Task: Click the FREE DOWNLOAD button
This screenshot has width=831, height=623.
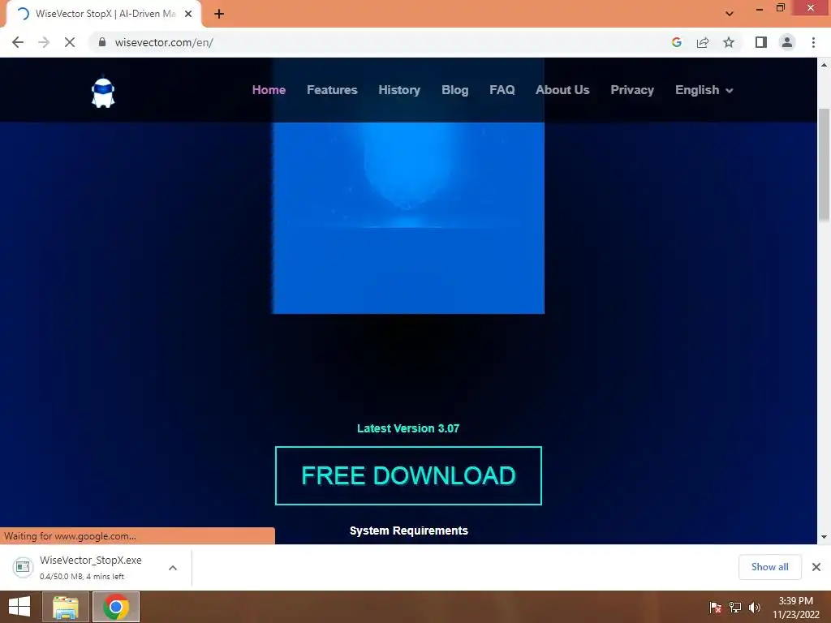Action: [408, 475]
